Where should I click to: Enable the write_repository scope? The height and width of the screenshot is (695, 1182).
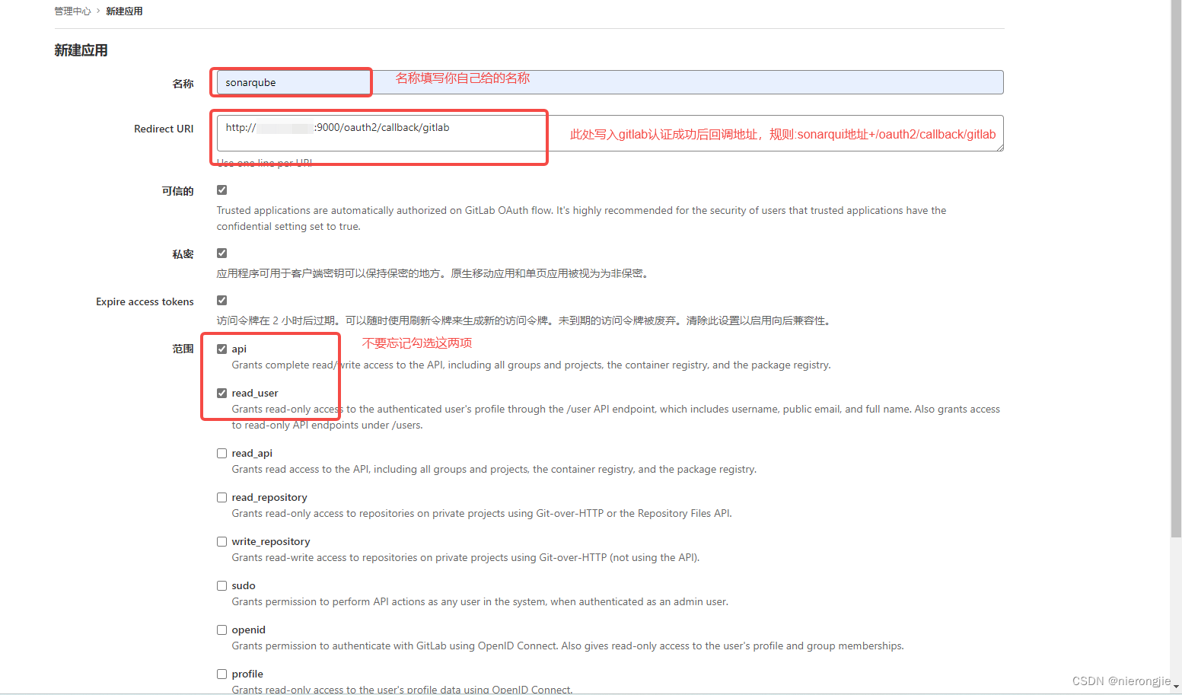click(221, 541)
